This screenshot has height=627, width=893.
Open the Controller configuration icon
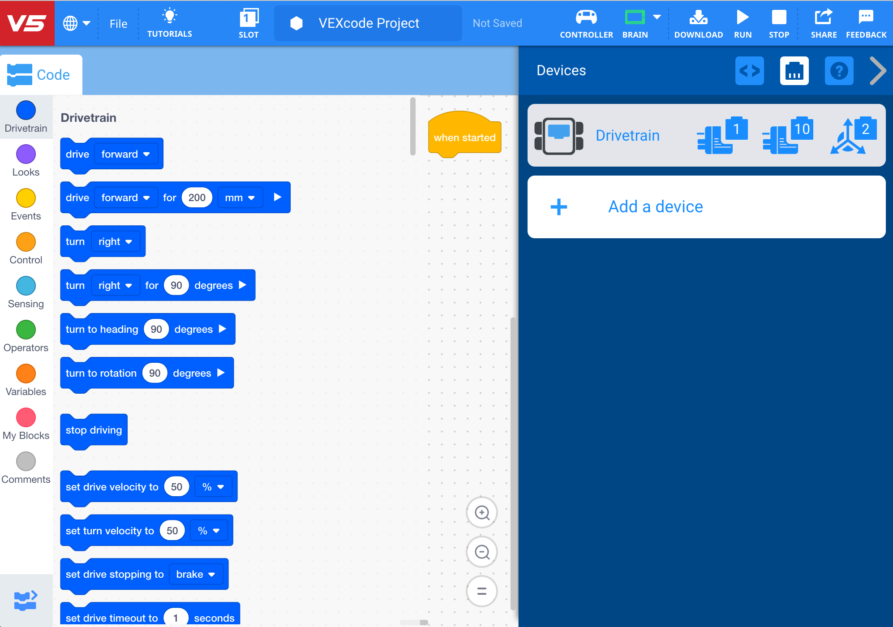coord(586,22)
